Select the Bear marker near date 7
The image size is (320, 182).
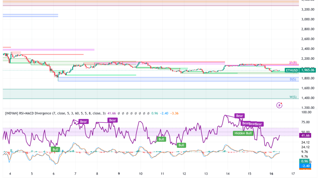[83, 122]
